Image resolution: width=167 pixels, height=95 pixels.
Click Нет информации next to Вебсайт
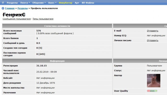point(45,78)
